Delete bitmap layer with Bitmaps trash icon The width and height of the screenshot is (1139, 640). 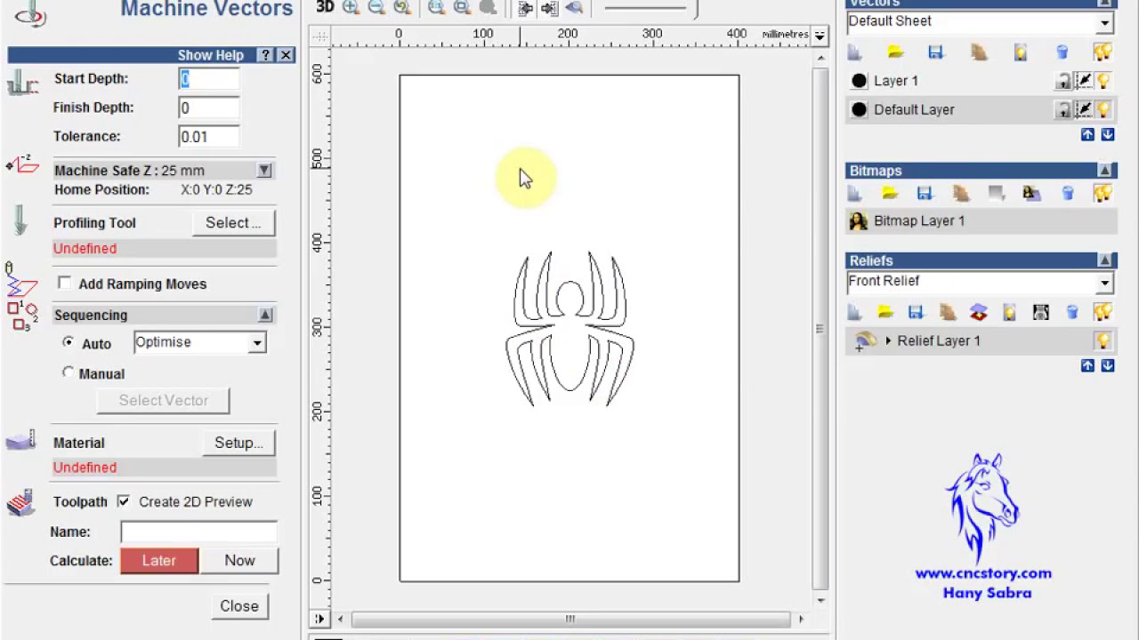[x=1068, y=193]
